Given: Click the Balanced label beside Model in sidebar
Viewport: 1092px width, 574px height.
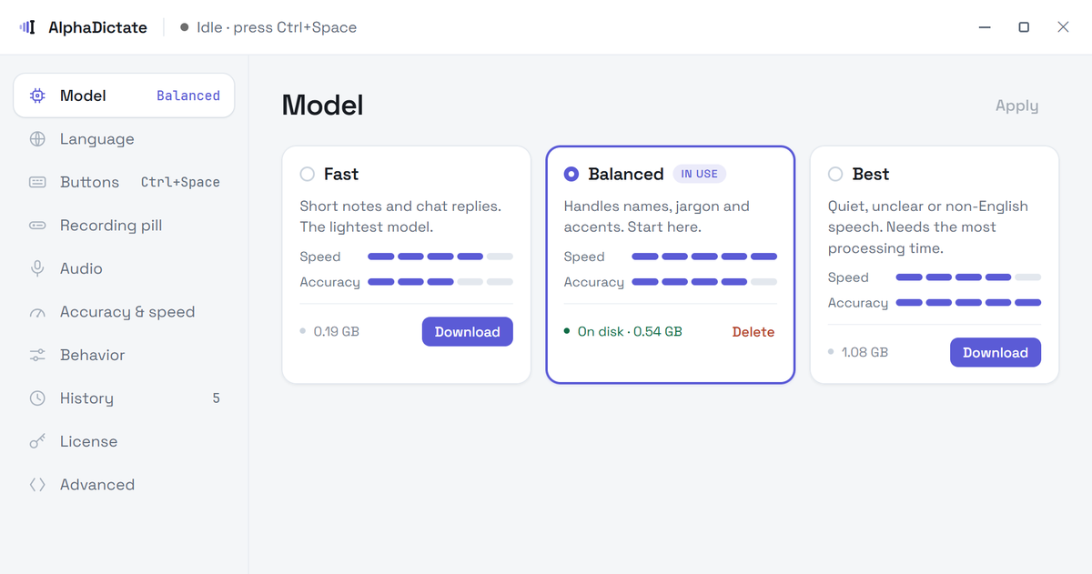Looking at the screenshot, I should click(188, 96).
